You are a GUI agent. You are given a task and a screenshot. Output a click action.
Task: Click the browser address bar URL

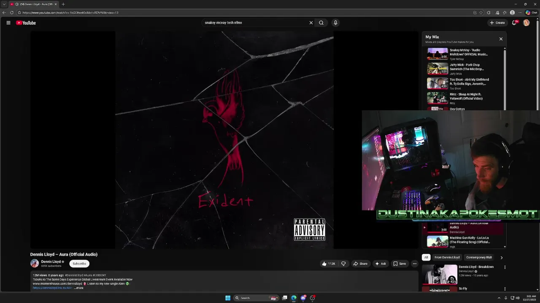[x=70, y=13]
